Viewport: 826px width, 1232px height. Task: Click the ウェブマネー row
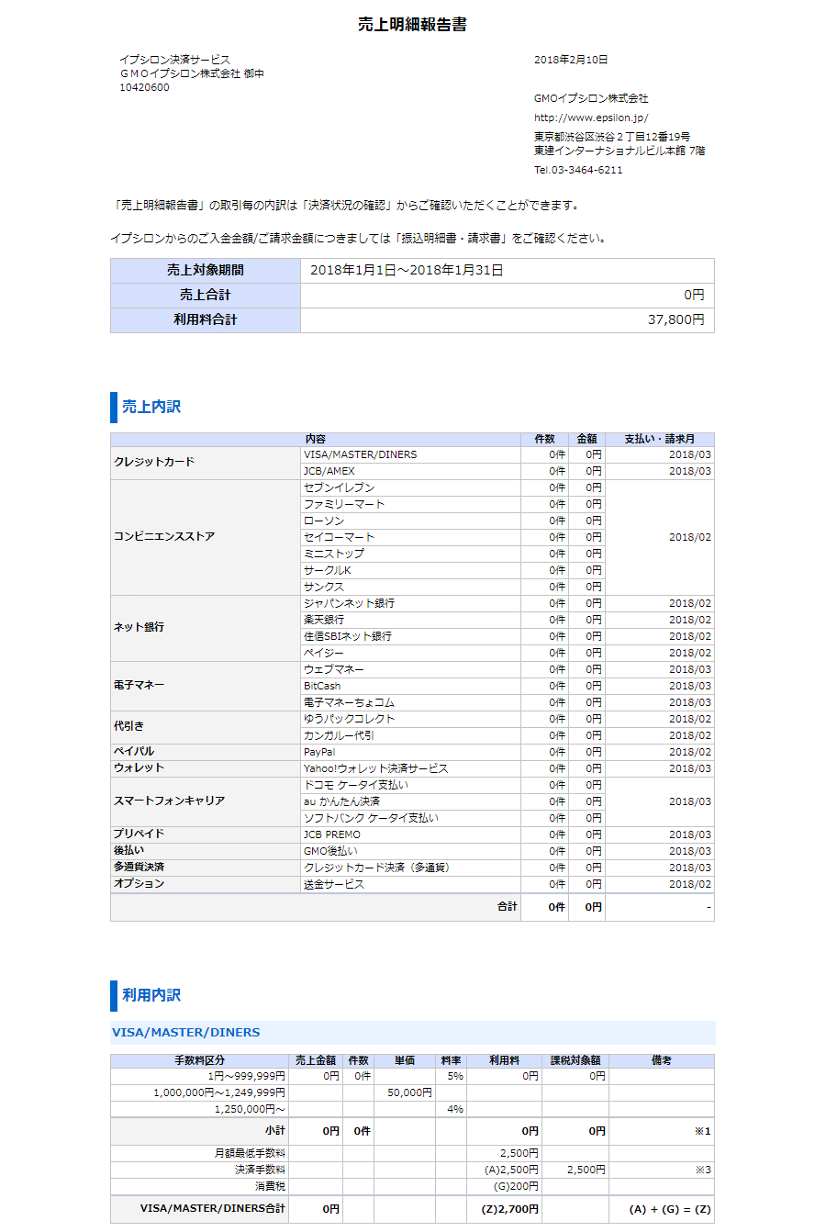point(508,670)
